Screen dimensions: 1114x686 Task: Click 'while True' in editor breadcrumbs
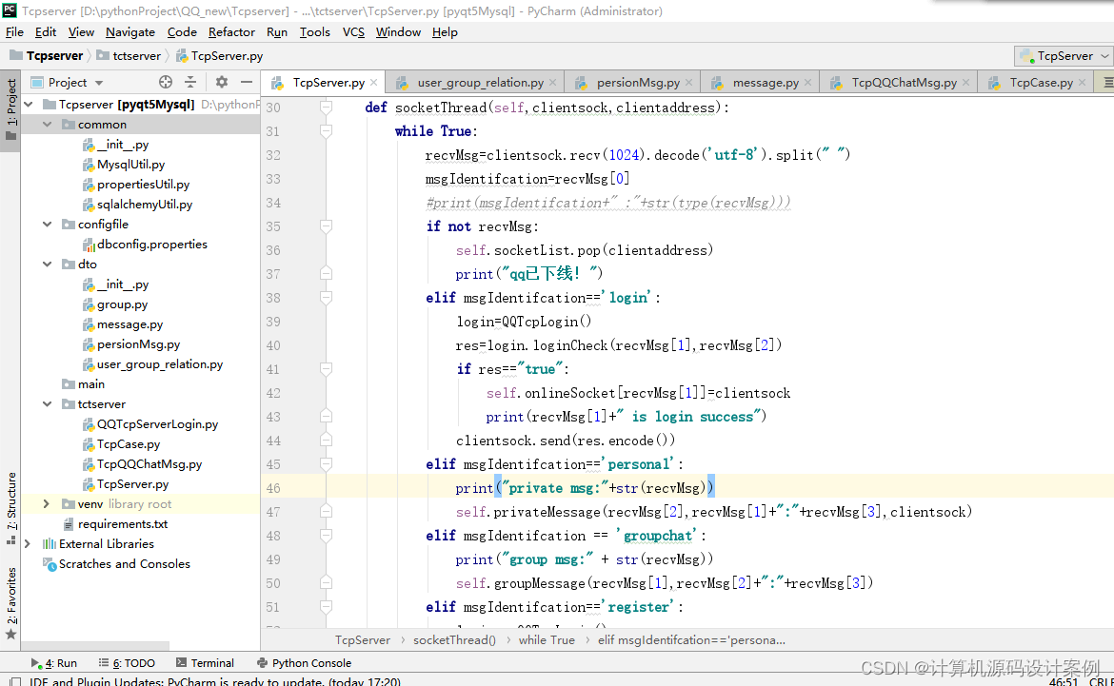547,639
